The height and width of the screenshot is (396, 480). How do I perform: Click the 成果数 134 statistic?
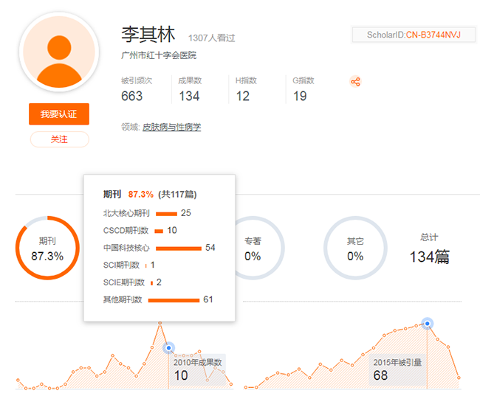(189, 90)
